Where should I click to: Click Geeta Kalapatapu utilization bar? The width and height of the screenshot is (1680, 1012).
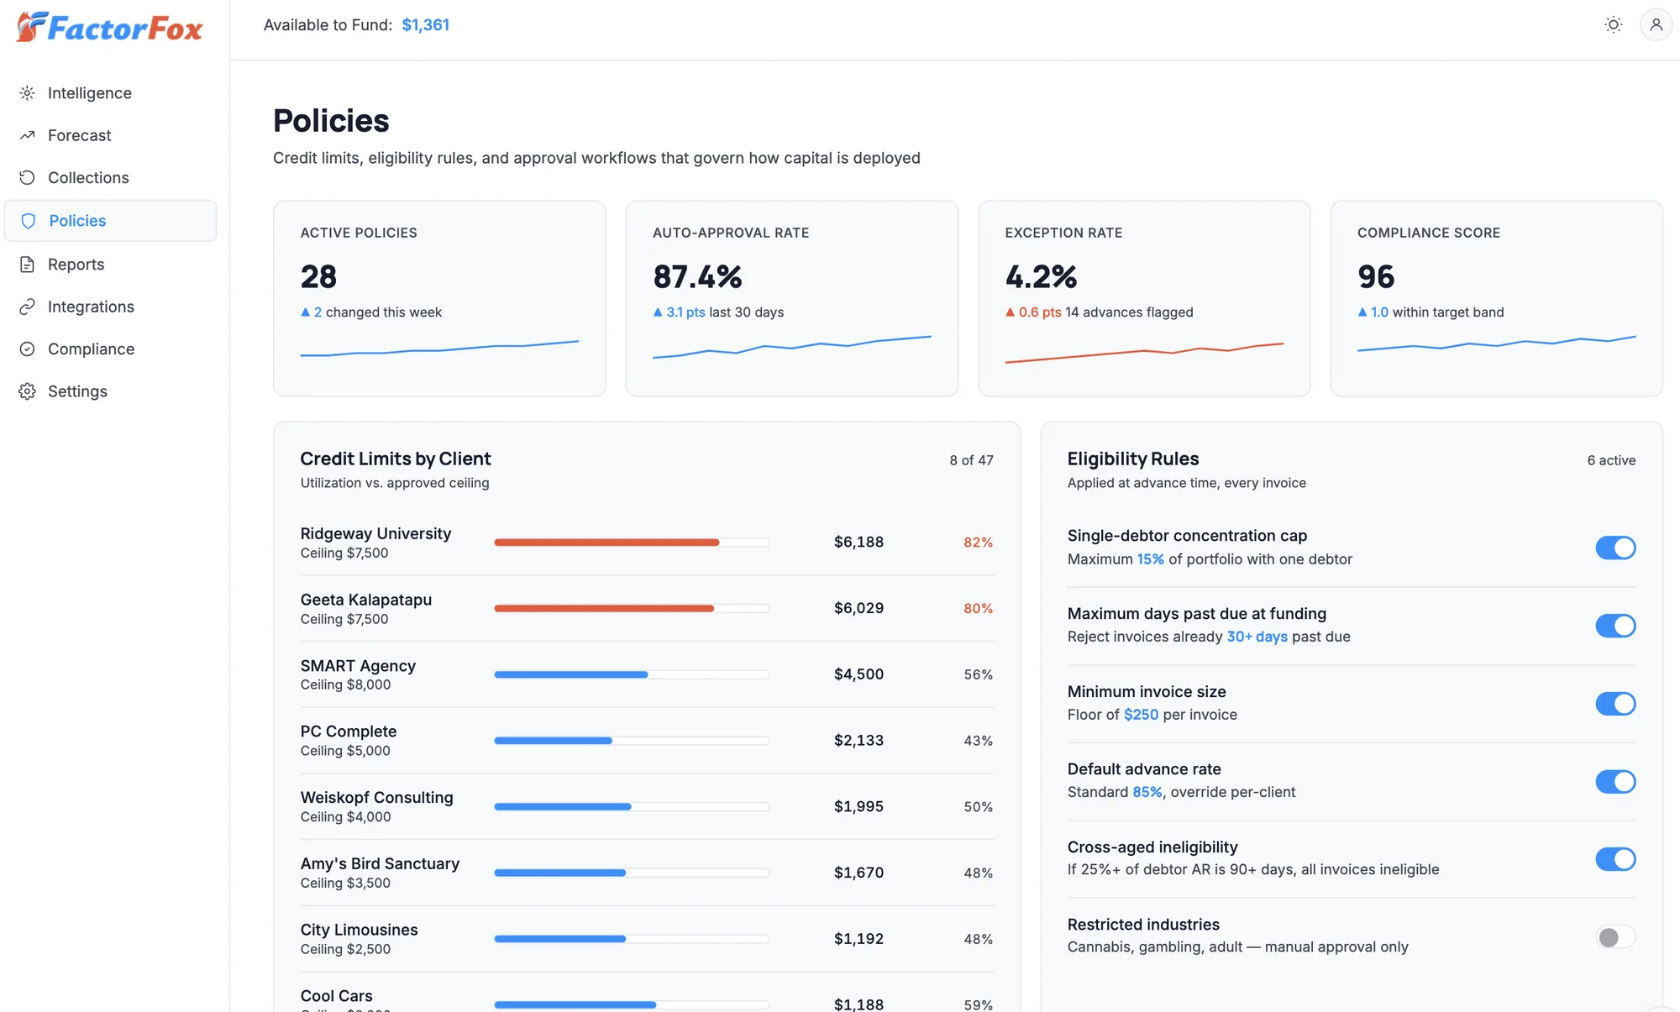(x=632, y=608)
